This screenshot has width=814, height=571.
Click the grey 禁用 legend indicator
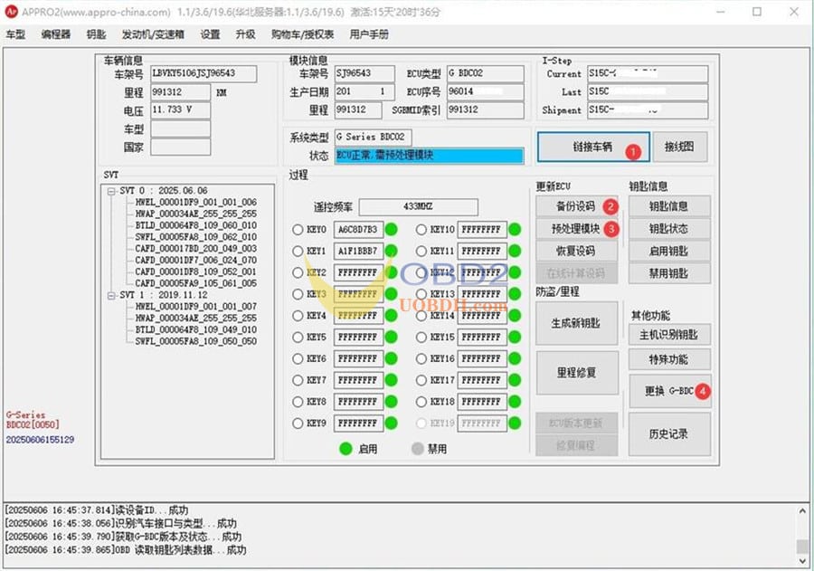coord(417,448)
